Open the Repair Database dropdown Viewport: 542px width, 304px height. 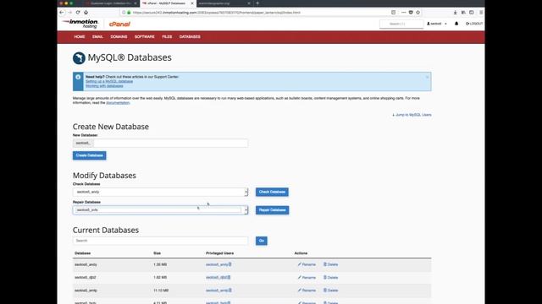[160, 210]
